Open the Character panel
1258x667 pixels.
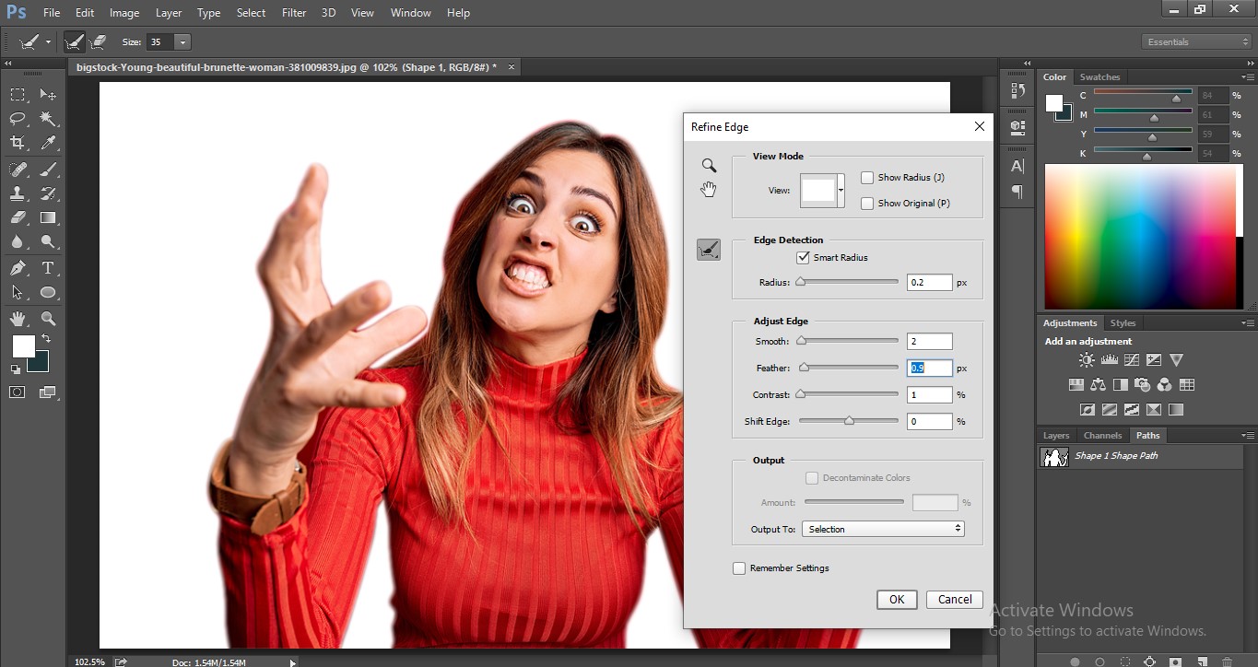(x=1017, y=166)
